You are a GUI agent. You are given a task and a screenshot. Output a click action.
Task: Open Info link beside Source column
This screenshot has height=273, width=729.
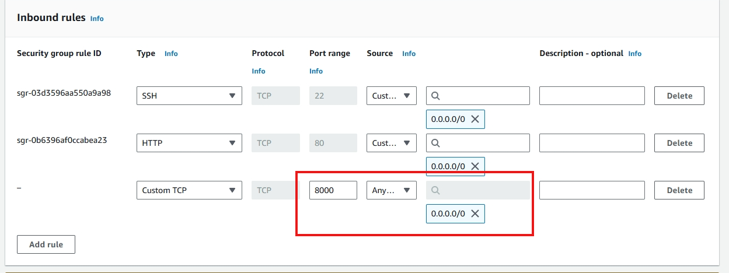click(409, 54)
